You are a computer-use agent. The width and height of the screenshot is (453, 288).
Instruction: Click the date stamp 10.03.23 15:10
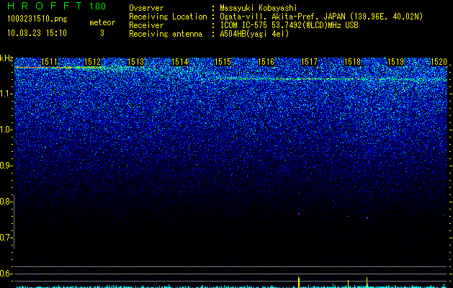click(37, 33)
